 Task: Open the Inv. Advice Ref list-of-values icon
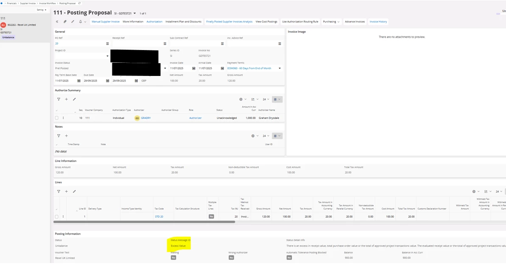click(280, 44)
